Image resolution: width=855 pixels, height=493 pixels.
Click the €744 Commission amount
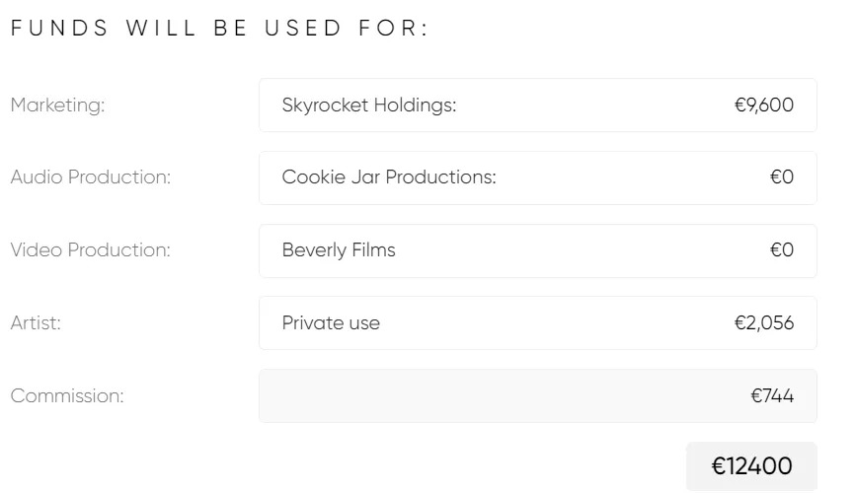(771, 396)
